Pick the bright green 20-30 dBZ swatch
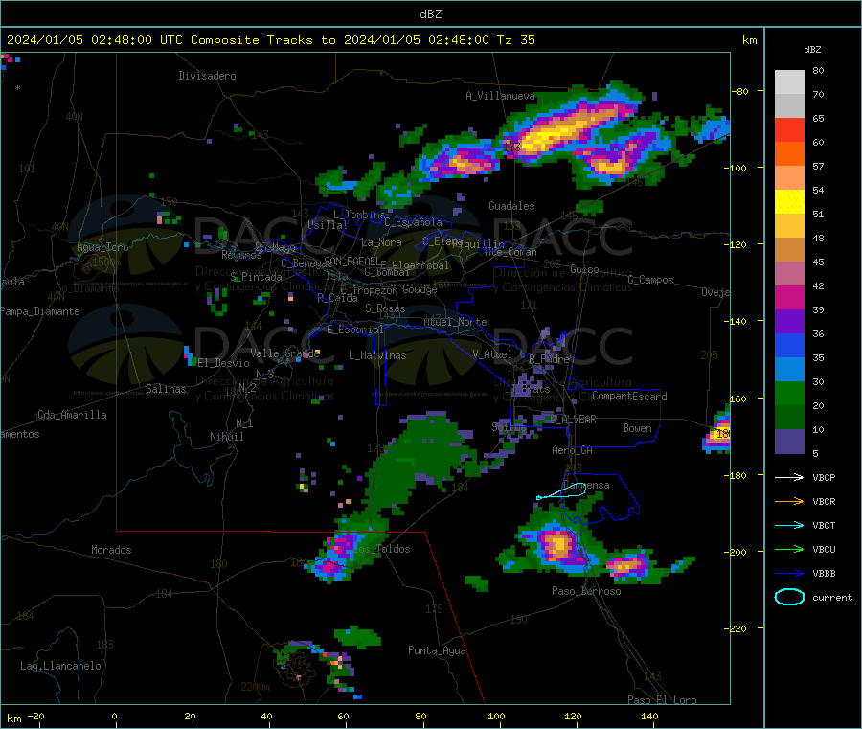The width and height of the screenshot is (862, 729). click(789, 393)
